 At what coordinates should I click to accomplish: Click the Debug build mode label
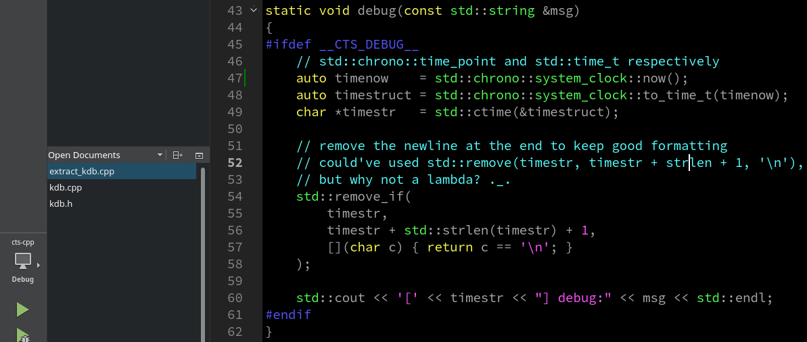pos(22,279)
